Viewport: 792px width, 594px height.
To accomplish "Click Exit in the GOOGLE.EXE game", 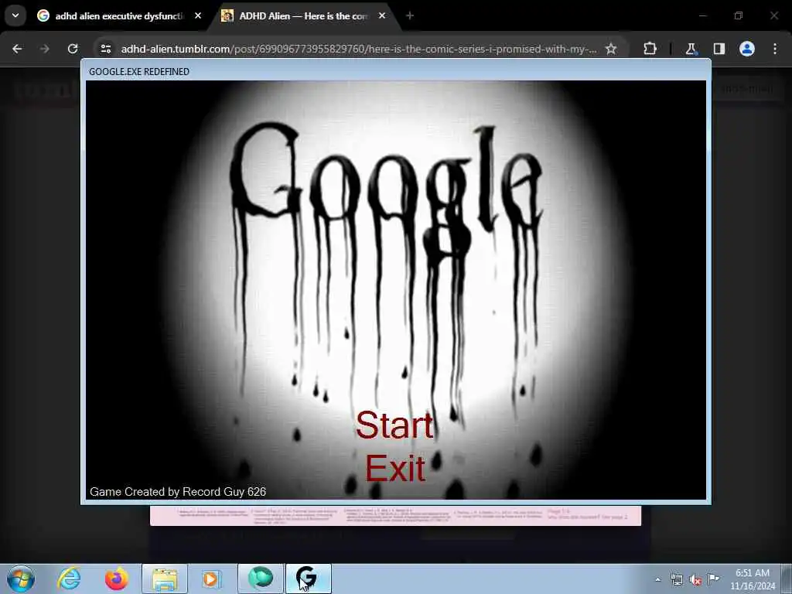I will click(395, 468).
